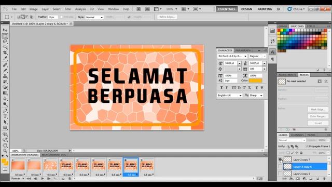The width and height of the screenshot is (332, 187).
Task: Delete selected animation frame
Action: click(69, 179)
